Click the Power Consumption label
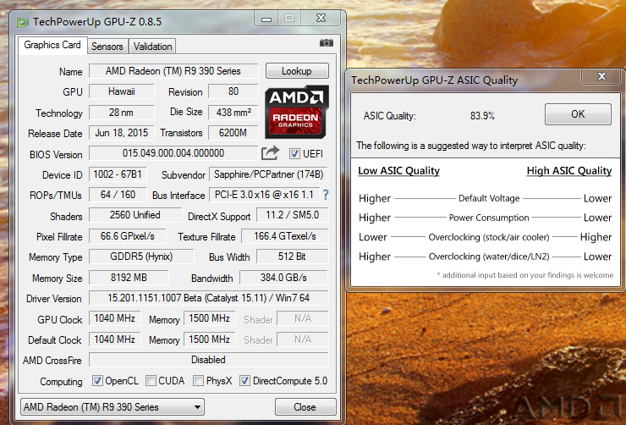Screen dimensions: 626x425 [x=489, y=218]
